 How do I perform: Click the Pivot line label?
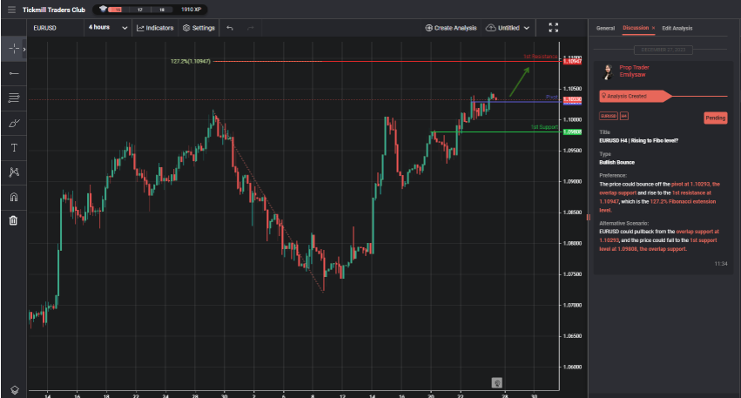551,97
